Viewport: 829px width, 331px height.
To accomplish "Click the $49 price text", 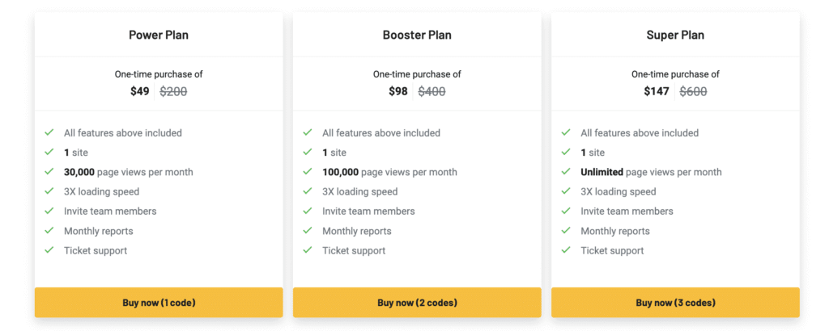I will pyautogui.click(x=140, y=91).
